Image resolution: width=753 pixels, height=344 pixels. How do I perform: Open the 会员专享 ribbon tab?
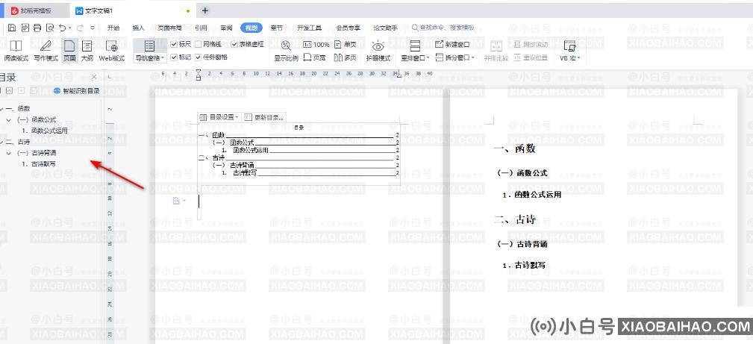point(349,28)
